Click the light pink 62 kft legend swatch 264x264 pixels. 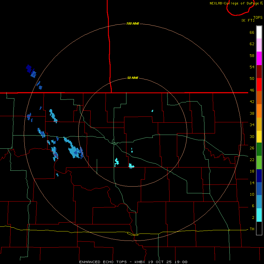pos(259,45)
